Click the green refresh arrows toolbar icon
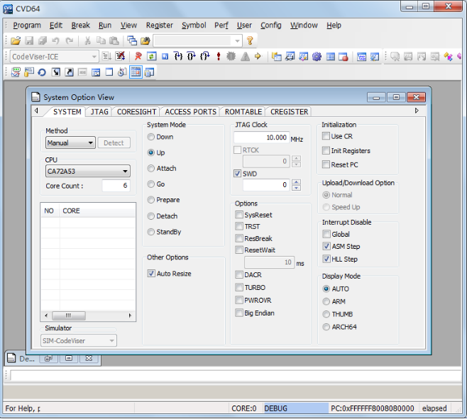467x419 pixels. point(151,57)
